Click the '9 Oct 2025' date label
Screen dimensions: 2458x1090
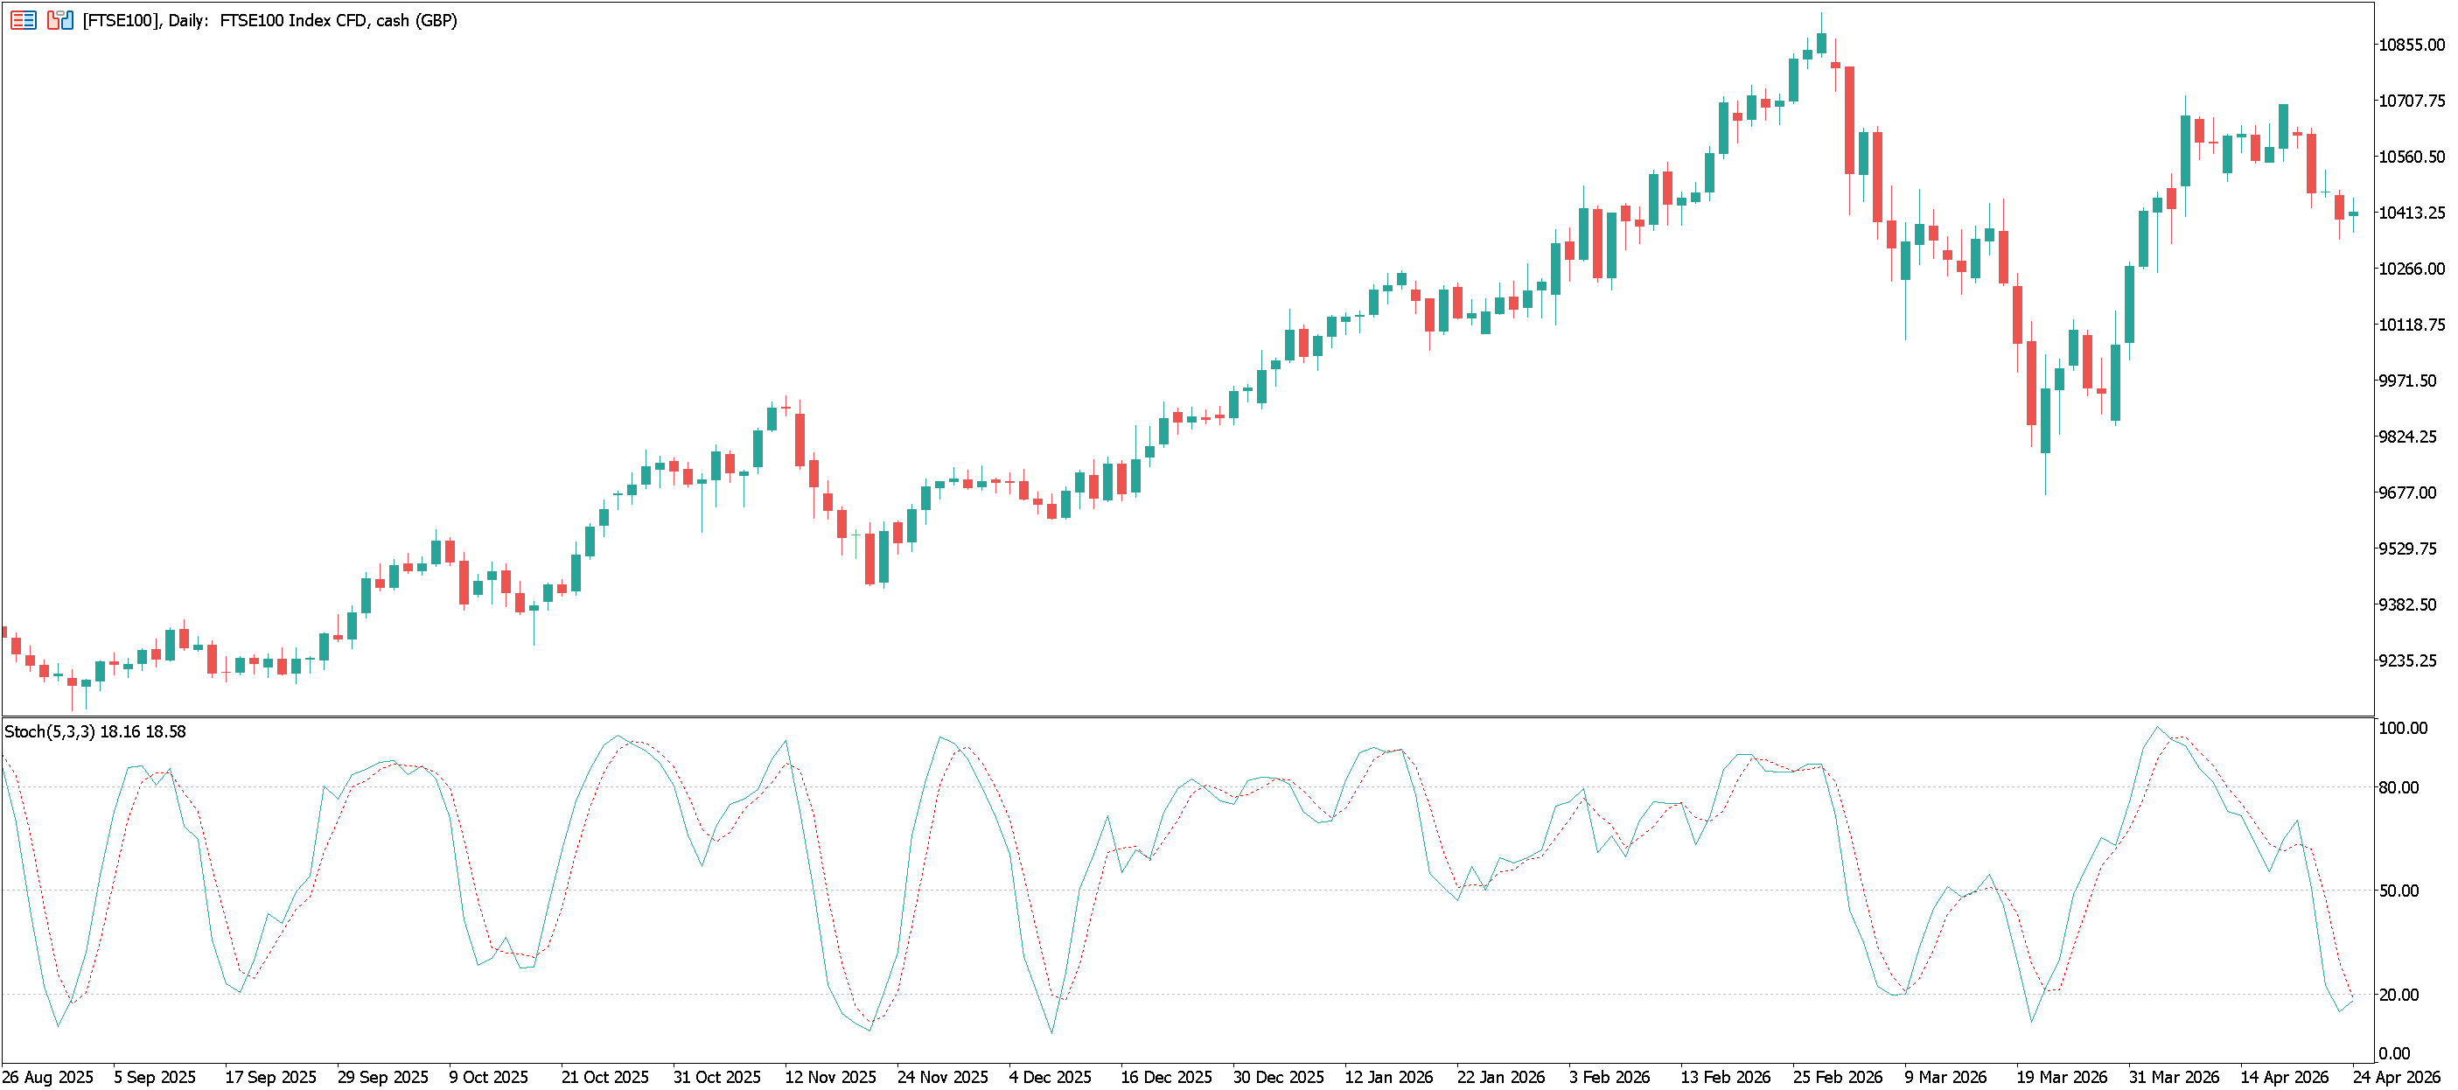point(489,1078)
